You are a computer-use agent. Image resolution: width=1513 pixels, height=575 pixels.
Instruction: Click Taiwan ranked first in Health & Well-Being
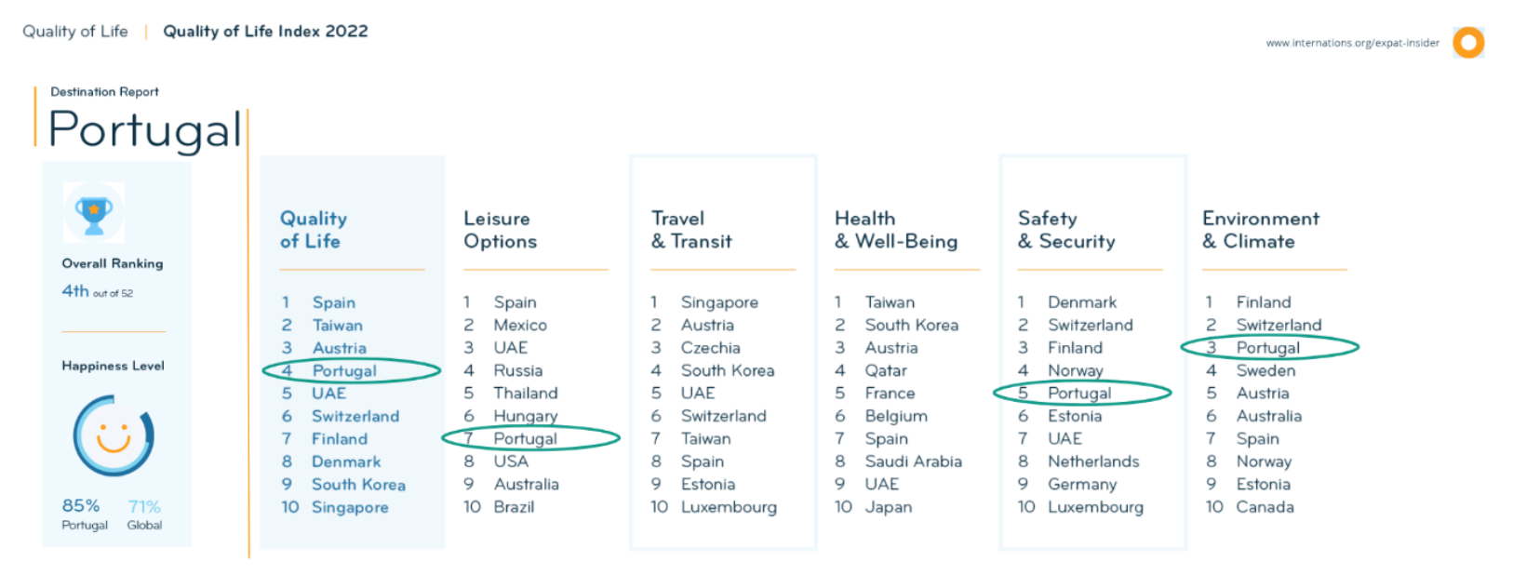(890, 302)
